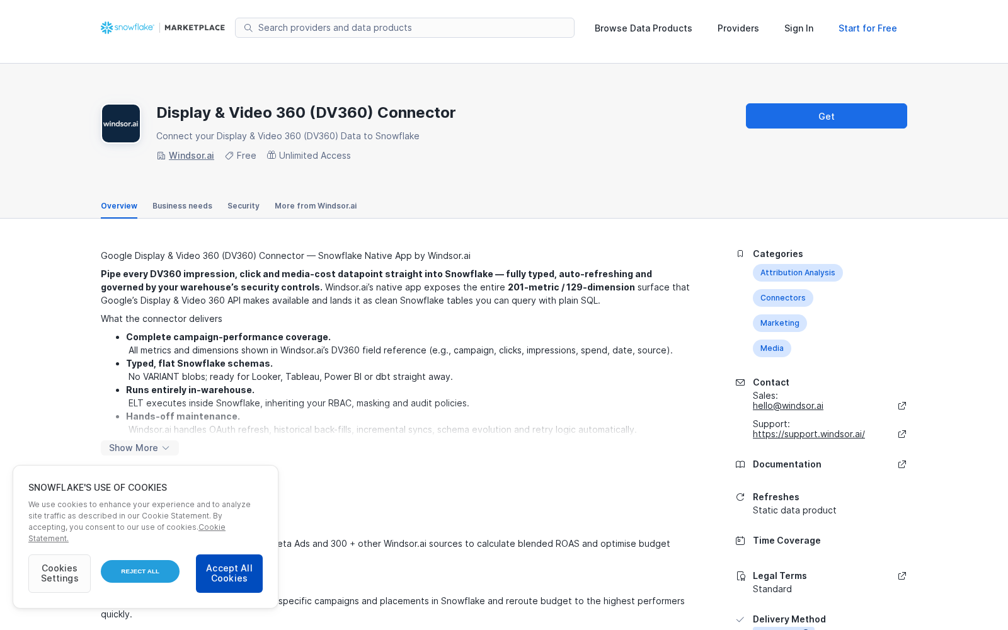Image resolution: width=1008 pixels, height=630 pixels.
Task: Click 'Static data product' text
Action: coord(794,510)
